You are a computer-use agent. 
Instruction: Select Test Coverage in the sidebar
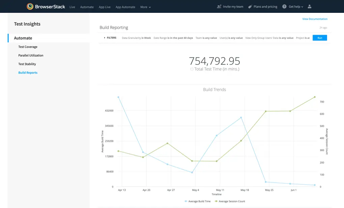click(28, 47)
